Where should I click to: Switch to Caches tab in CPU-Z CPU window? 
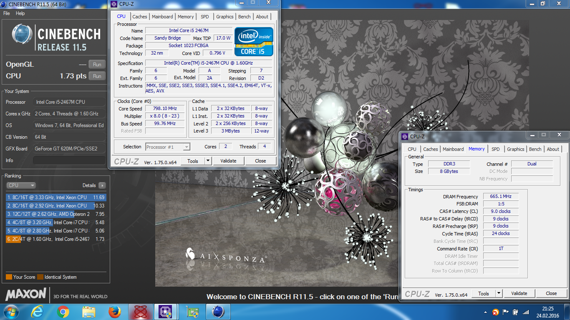point(139,17)
